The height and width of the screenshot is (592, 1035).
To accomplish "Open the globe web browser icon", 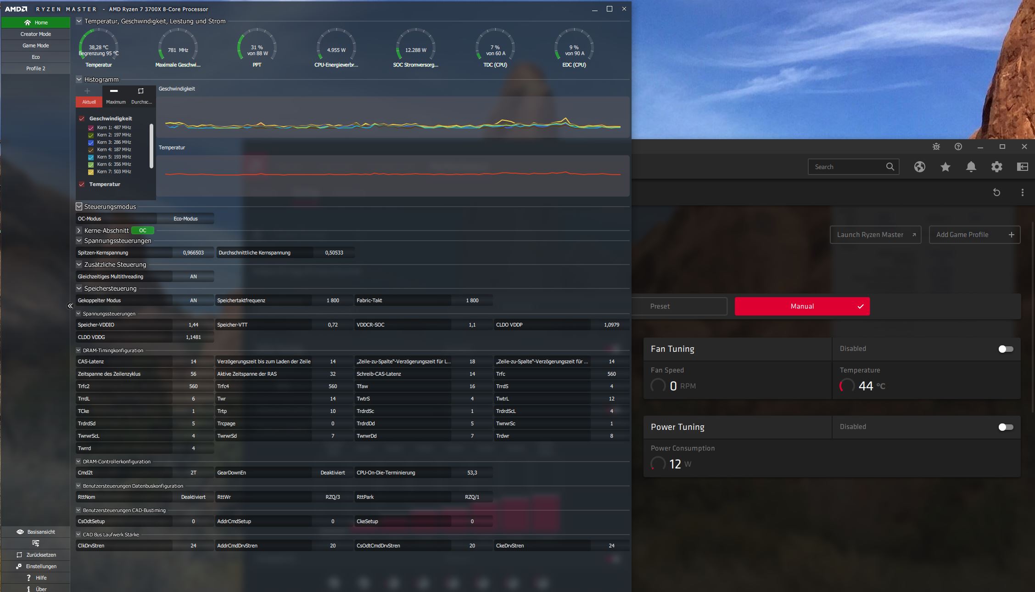I will pos(919,167).
